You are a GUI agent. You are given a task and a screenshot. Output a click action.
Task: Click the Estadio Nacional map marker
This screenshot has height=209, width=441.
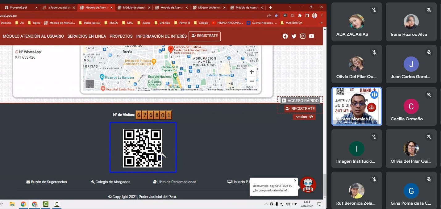coord(175,75)
